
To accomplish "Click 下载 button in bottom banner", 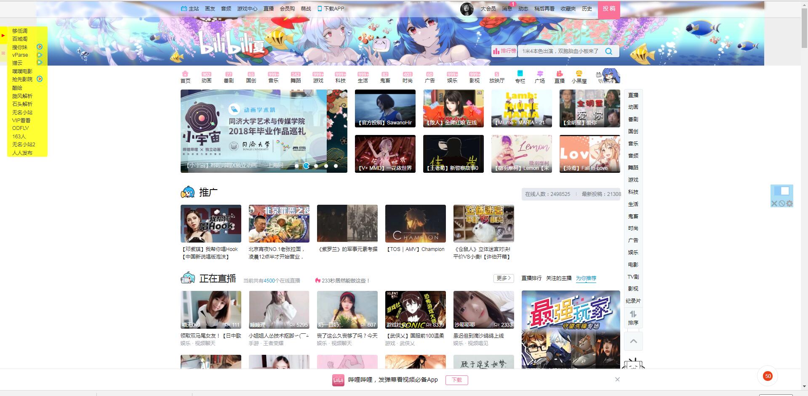I will pos(457,380).
